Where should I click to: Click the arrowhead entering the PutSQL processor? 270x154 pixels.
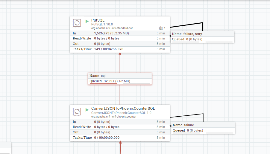(120, 54)
